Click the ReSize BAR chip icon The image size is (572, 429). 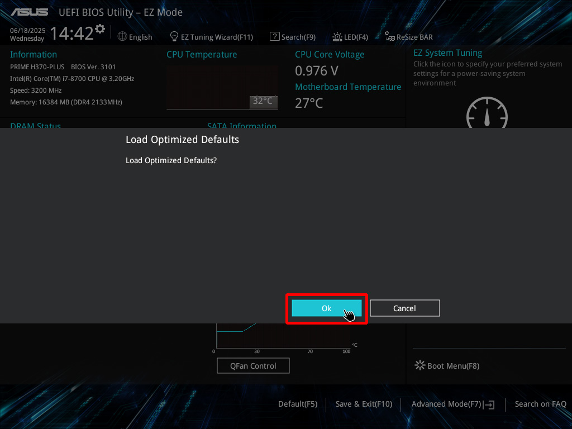coord(389,36)
